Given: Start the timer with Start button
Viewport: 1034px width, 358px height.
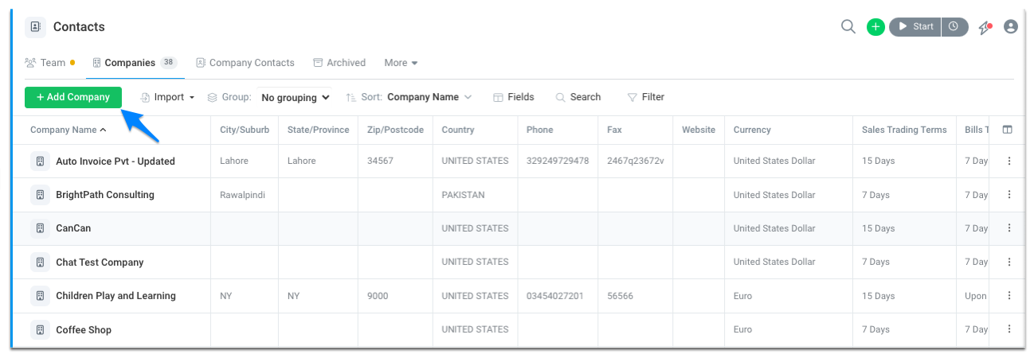Looking at the screenshot, I should [x=915, y=27].
